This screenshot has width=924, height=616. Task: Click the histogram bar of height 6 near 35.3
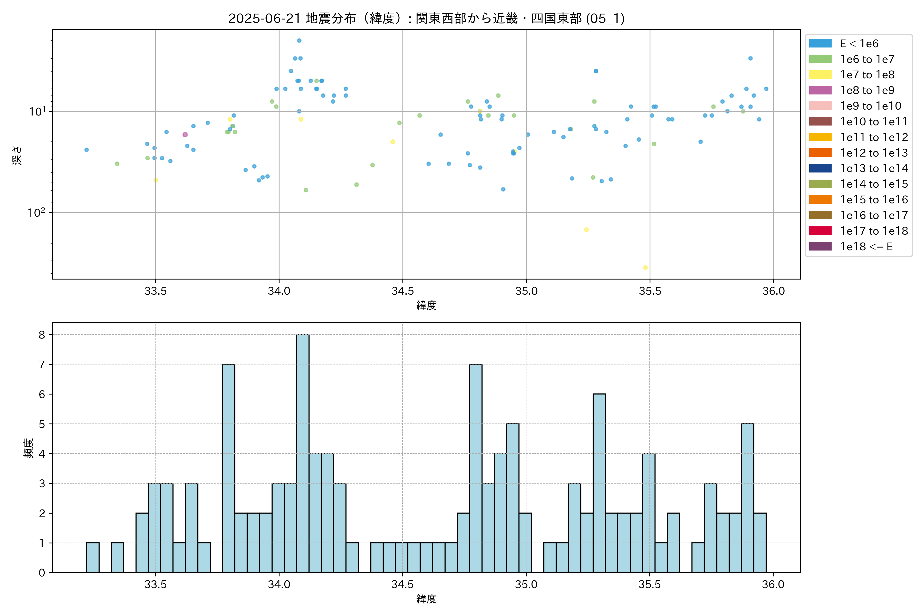[599, 483]
